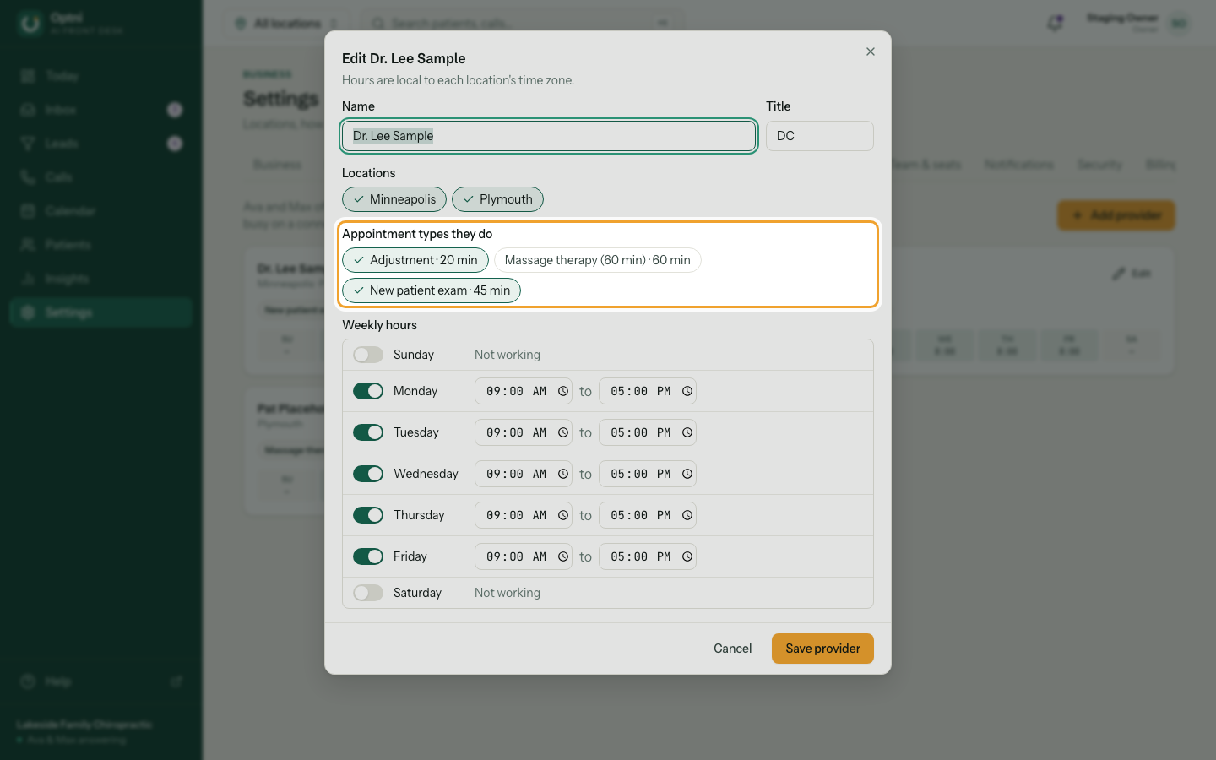Click the notification bell in the top bar
Screen dimensions: 1216x760
pyautogui.click(x=1055, y=23)
